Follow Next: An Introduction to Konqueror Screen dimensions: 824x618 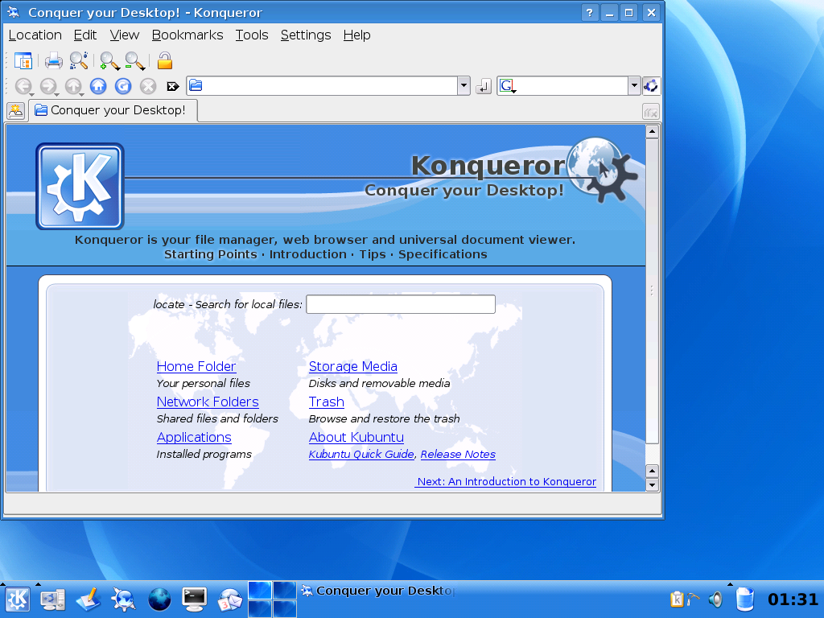coord(505,481)
